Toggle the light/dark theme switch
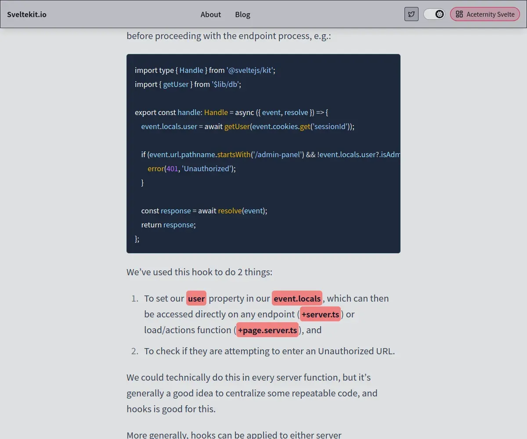Image resolution: width=527 pixels, height=439 pixels. (x=434, y=14)
